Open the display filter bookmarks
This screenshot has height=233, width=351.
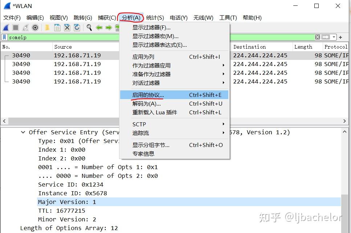coord(4,37)
